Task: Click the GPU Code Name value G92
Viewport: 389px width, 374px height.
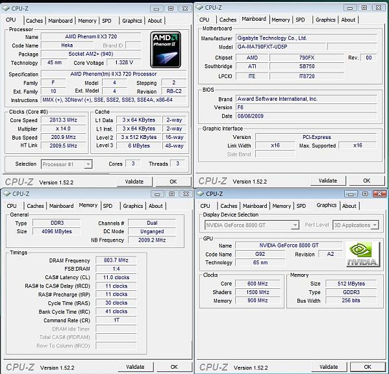Action: 260,254
